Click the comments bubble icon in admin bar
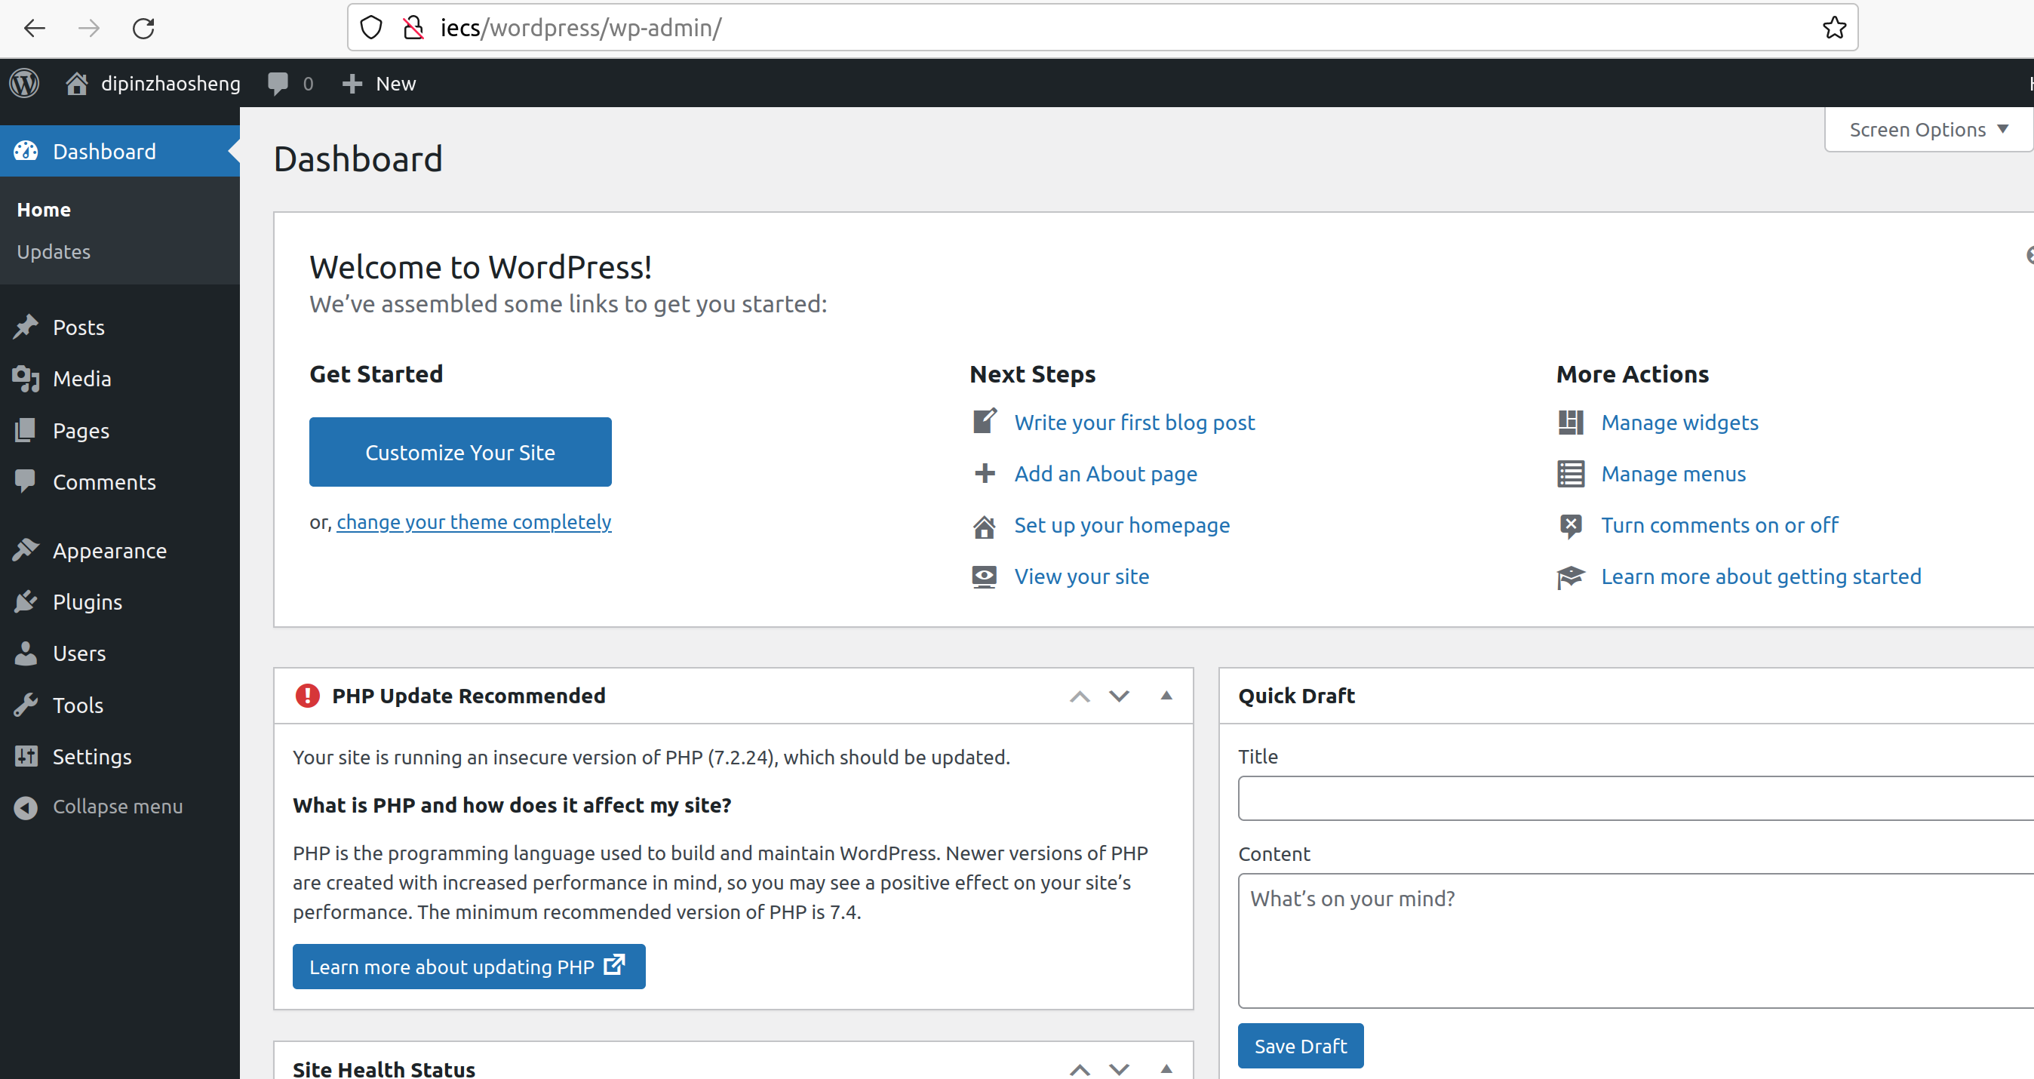Screen dimensions: 2034x1079 pos(278,83)
